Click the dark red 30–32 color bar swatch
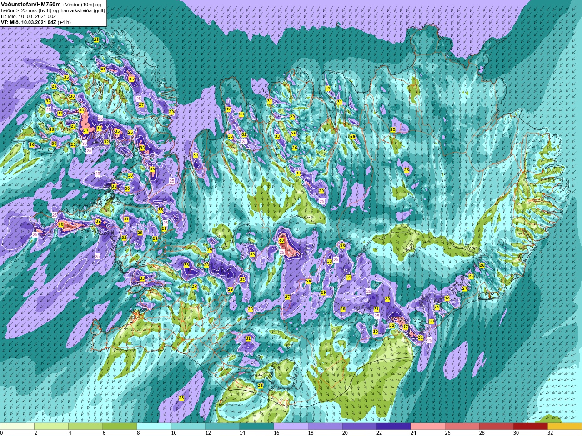Screen dimensions: 582x436 click(x=530, y=426)
